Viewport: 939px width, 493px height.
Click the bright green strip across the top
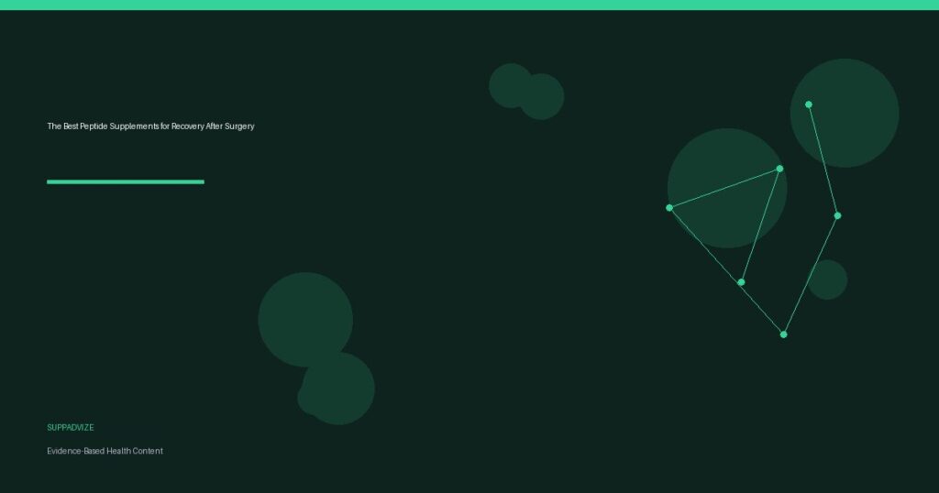point(469,5)
